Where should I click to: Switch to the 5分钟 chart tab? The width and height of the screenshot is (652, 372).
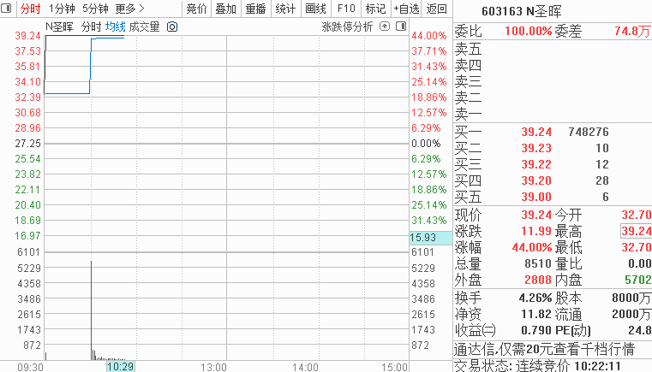[95, 9]
